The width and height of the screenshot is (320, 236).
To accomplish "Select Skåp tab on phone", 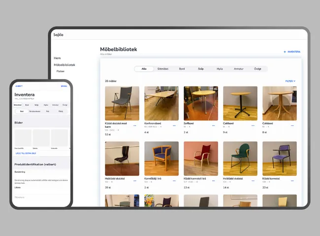I will click(36, 105).
